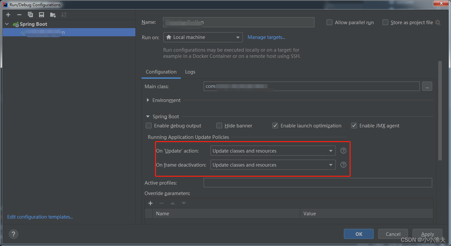Click the Active profiles input field
The image size is (451, 246).
tap(318, 183)
